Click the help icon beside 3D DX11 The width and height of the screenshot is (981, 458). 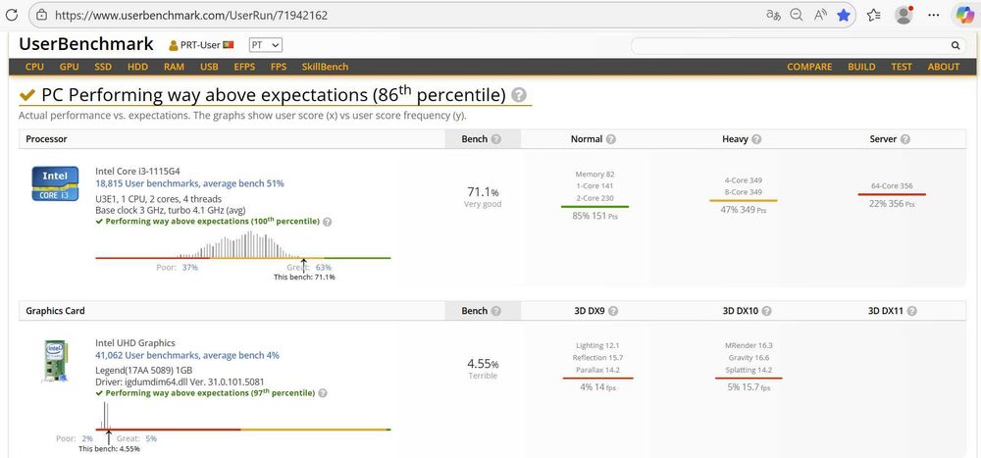pyautogui.click(x=912, y=311)
